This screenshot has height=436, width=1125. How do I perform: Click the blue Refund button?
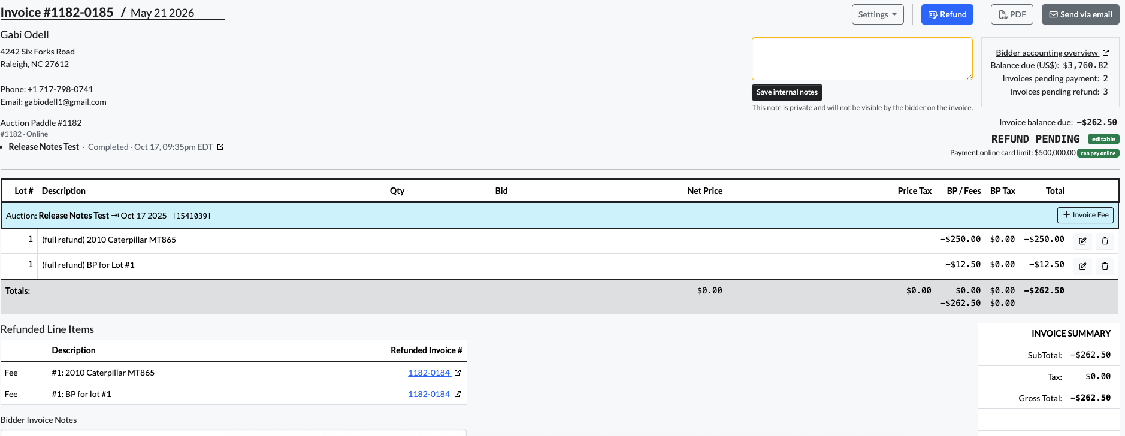pyautogui.click(x=947, y=14)
